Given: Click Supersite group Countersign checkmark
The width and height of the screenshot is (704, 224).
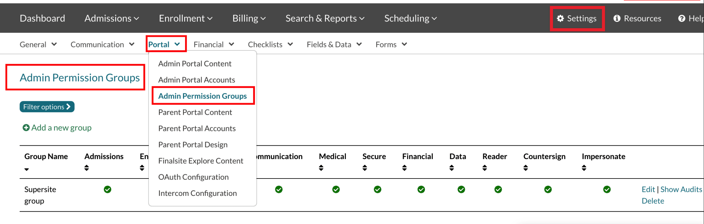Looking at the screenshot, I should point(548,189).
